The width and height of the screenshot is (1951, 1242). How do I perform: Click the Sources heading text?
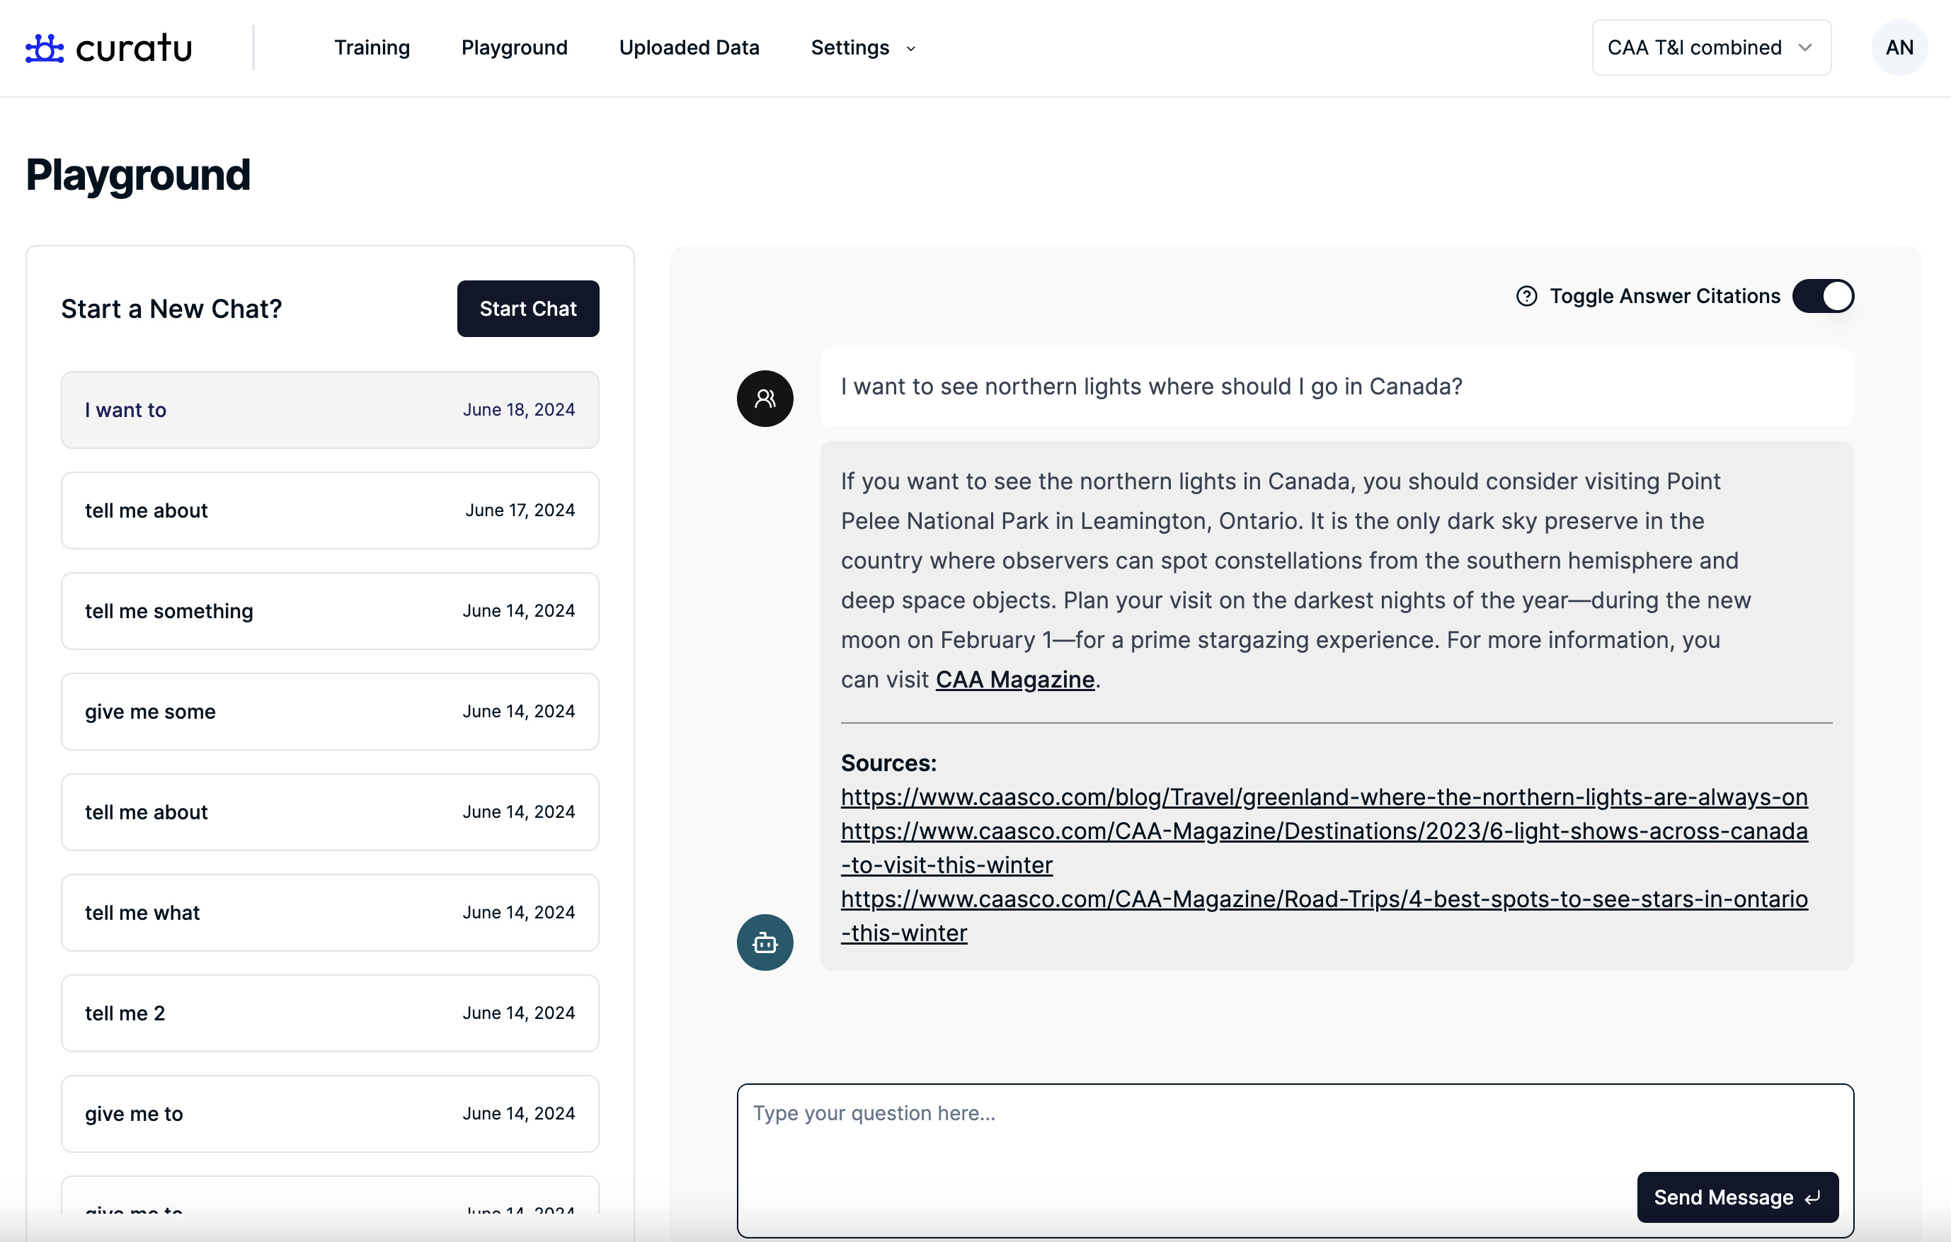point(888,763)
